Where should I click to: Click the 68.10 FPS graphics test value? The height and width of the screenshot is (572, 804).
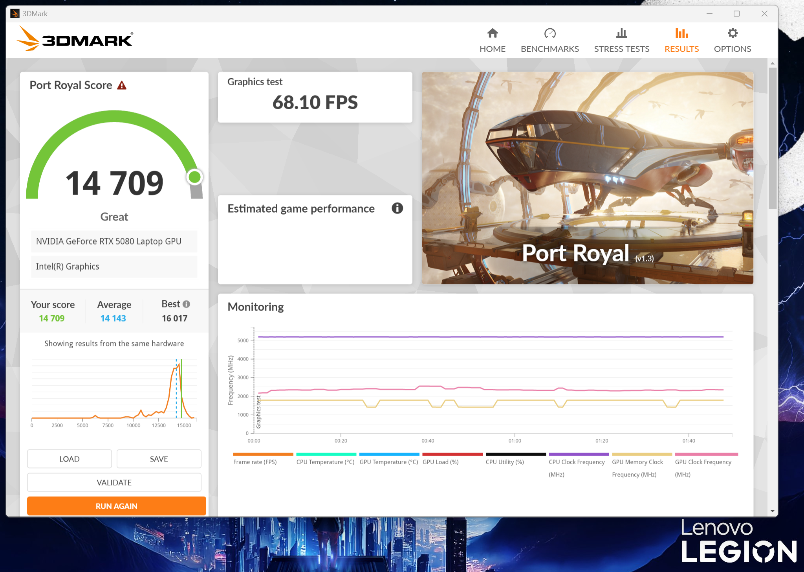click(x=315, y=103)
